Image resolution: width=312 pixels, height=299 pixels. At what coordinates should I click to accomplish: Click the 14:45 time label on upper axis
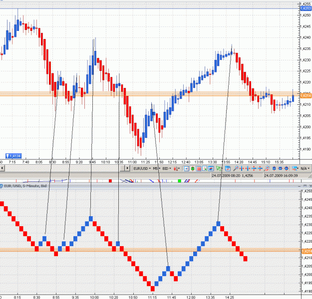[252, 162]
